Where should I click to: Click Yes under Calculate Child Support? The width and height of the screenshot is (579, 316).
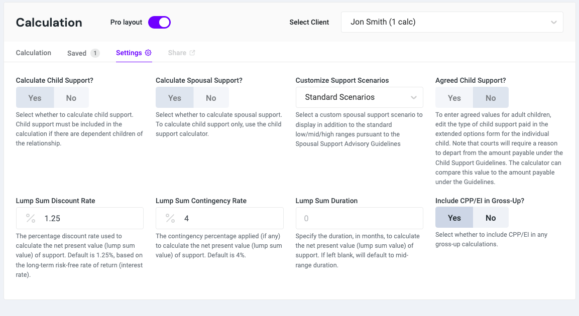click(35, 97)
